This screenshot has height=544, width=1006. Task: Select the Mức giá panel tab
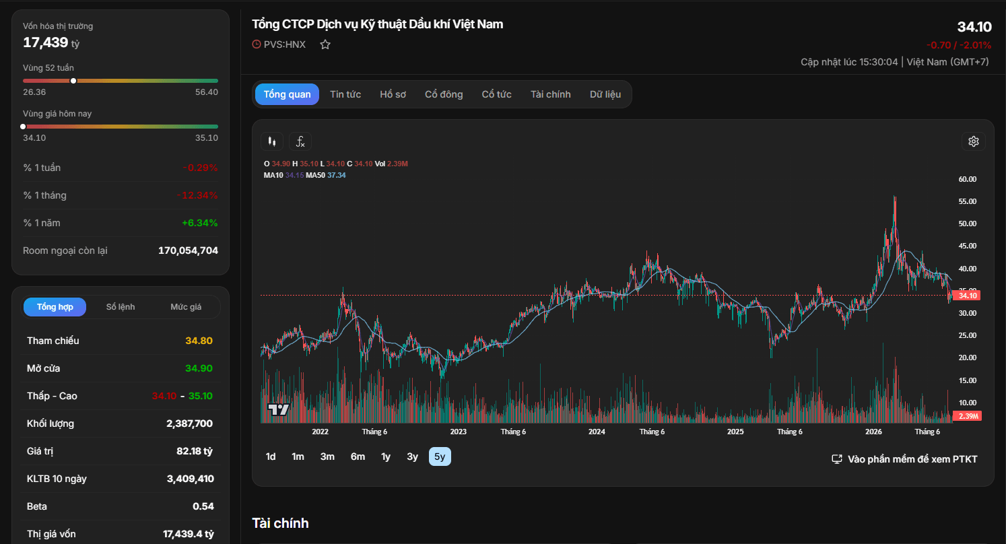[186, 307]
